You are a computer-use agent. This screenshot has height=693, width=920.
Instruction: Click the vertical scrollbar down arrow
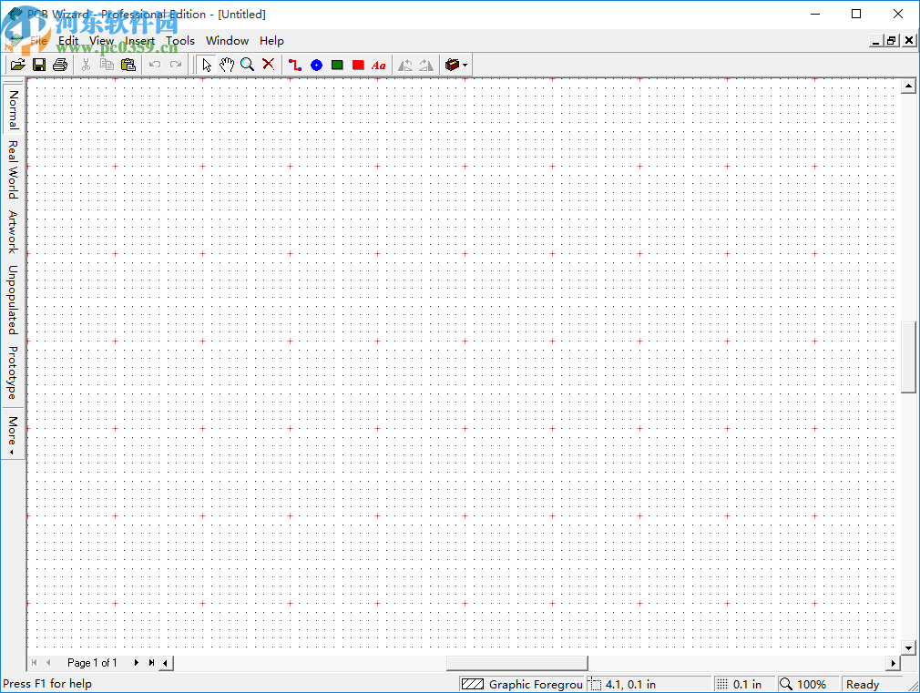908,648
